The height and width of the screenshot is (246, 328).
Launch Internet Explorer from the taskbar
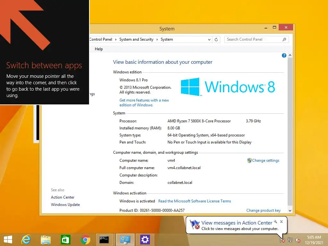[x=26, y=240]
